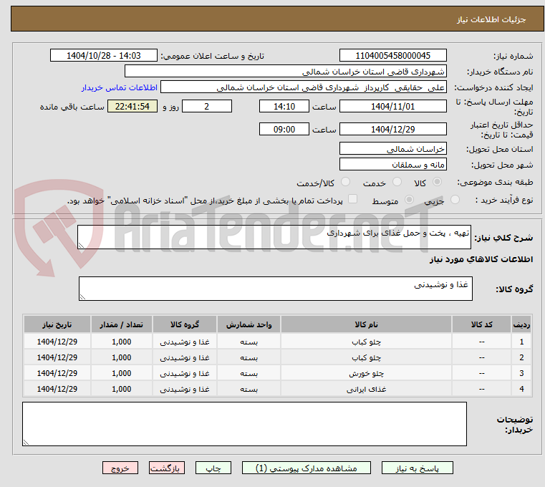545x487 pixels.
Task: Click the شرح کلی نیاز description box
Action: coord(274,237)
